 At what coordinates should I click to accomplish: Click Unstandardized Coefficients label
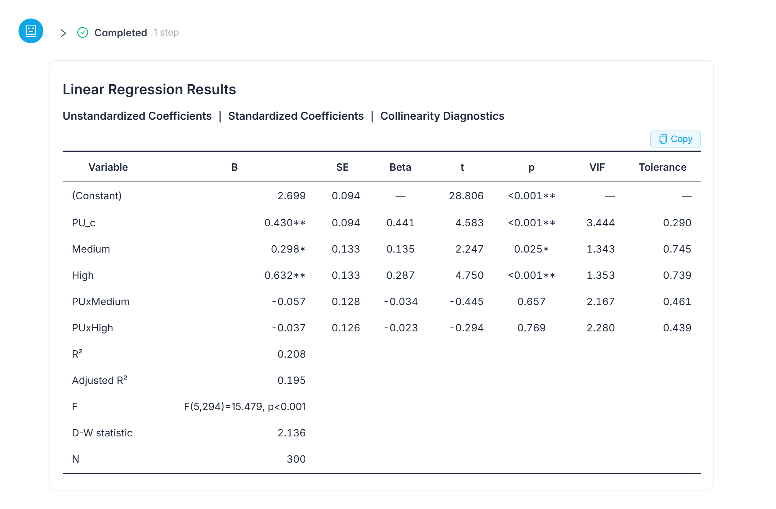137,116
